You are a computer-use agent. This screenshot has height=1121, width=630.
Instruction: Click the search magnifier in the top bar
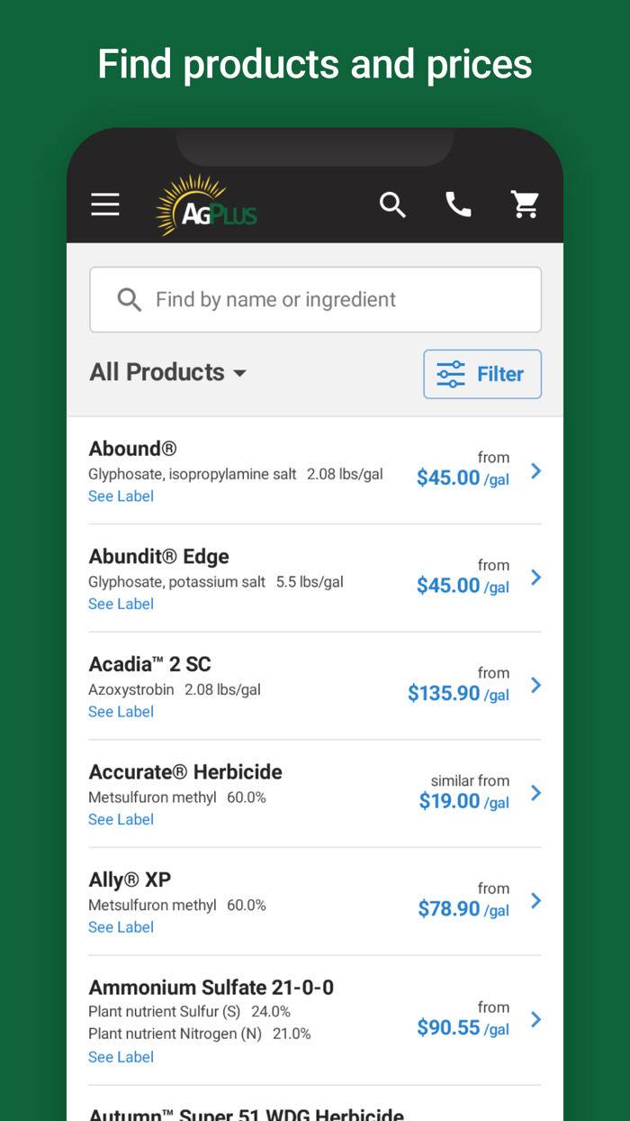coord(393,205)
